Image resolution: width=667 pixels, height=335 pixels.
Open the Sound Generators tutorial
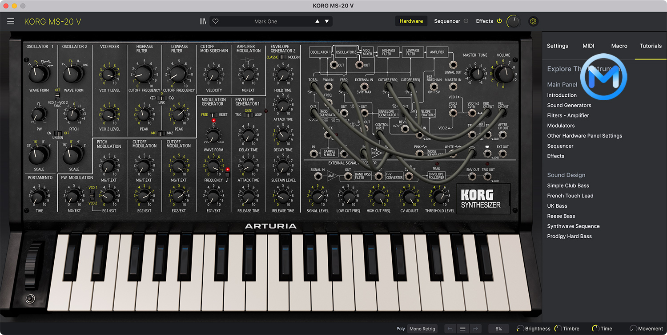569,105
